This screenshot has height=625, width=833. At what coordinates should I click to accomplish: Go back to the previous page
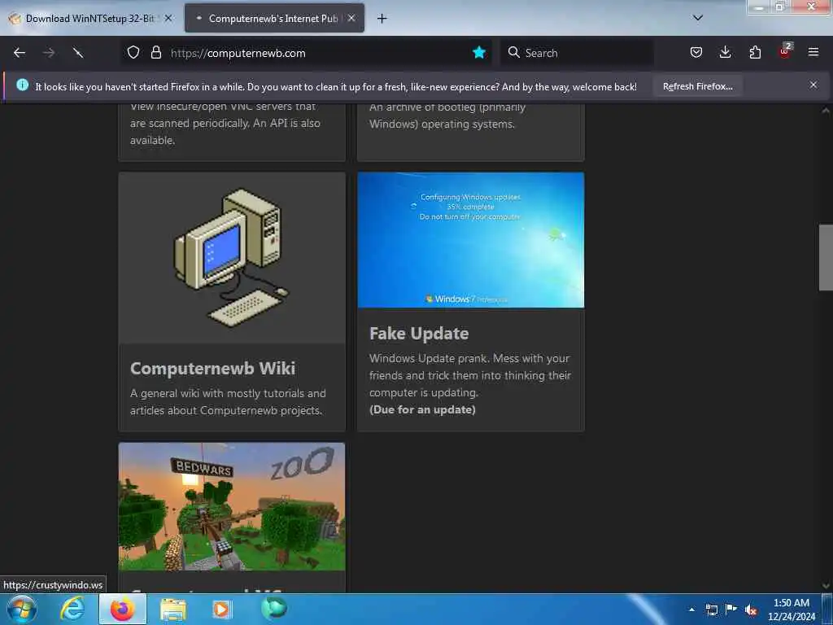[20, 53]
